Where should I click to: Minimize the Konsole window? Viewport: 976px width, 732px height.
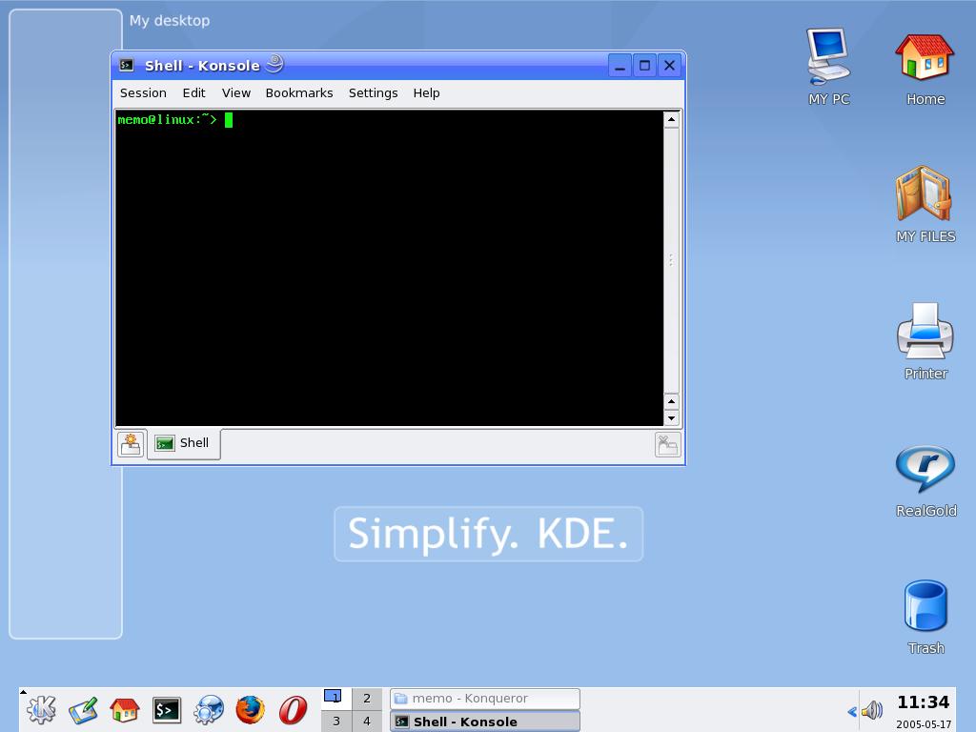point(620,66)
